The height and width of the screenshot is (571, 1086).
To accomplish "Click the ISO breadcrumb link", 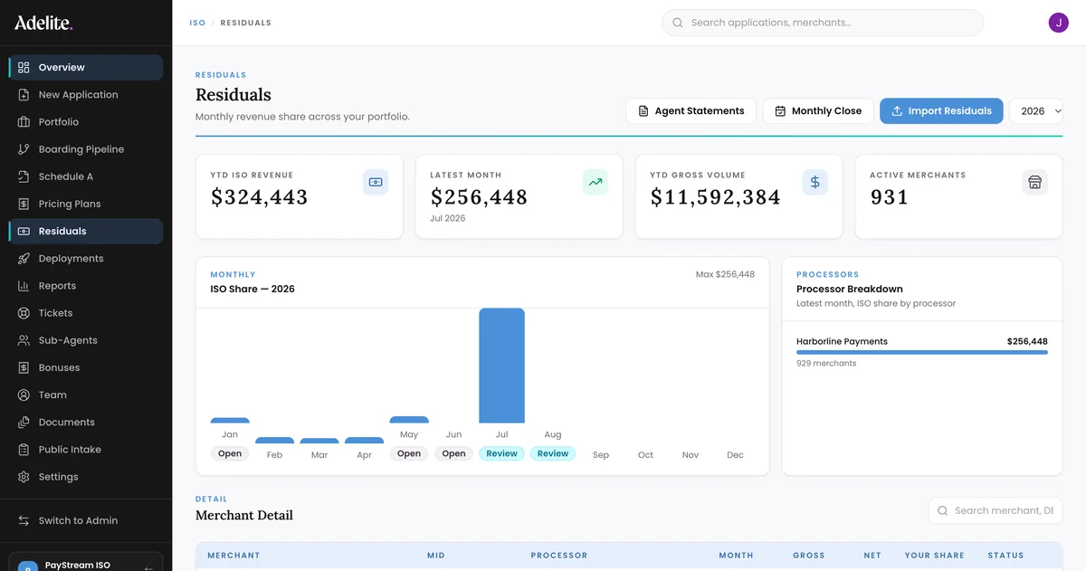I will point(197,23).
